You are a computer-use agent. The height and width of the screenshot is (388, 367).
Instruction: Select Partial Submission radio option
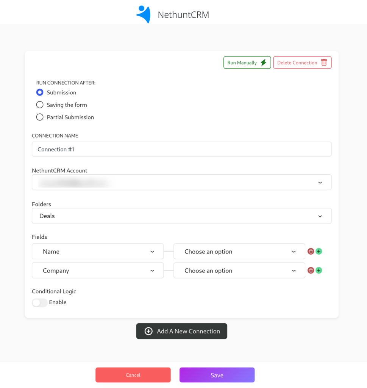pos(40,117)
